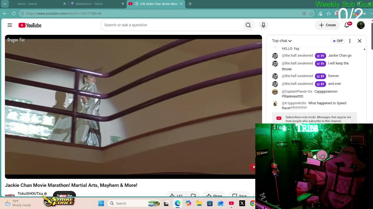This screenshot has height=209, width=373.
Task: Start voice search with the microphone icon
Action: 263,25
